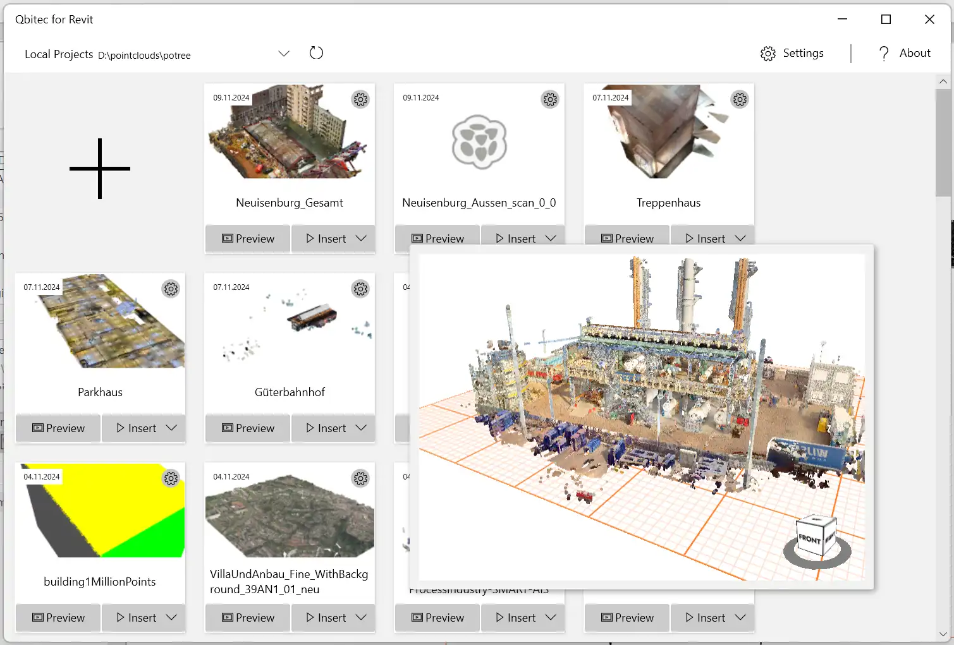Select the Güterbahnhof thumbnail image
This screenshot has height=645, width=954.
tap(290, 321)
